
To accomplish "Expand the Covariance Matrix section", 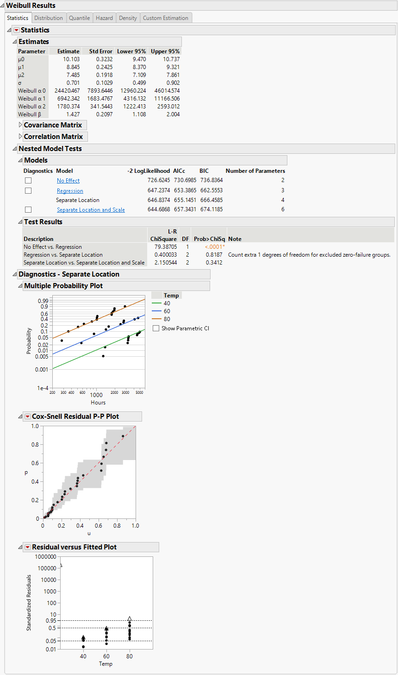I will pos(21,125).
